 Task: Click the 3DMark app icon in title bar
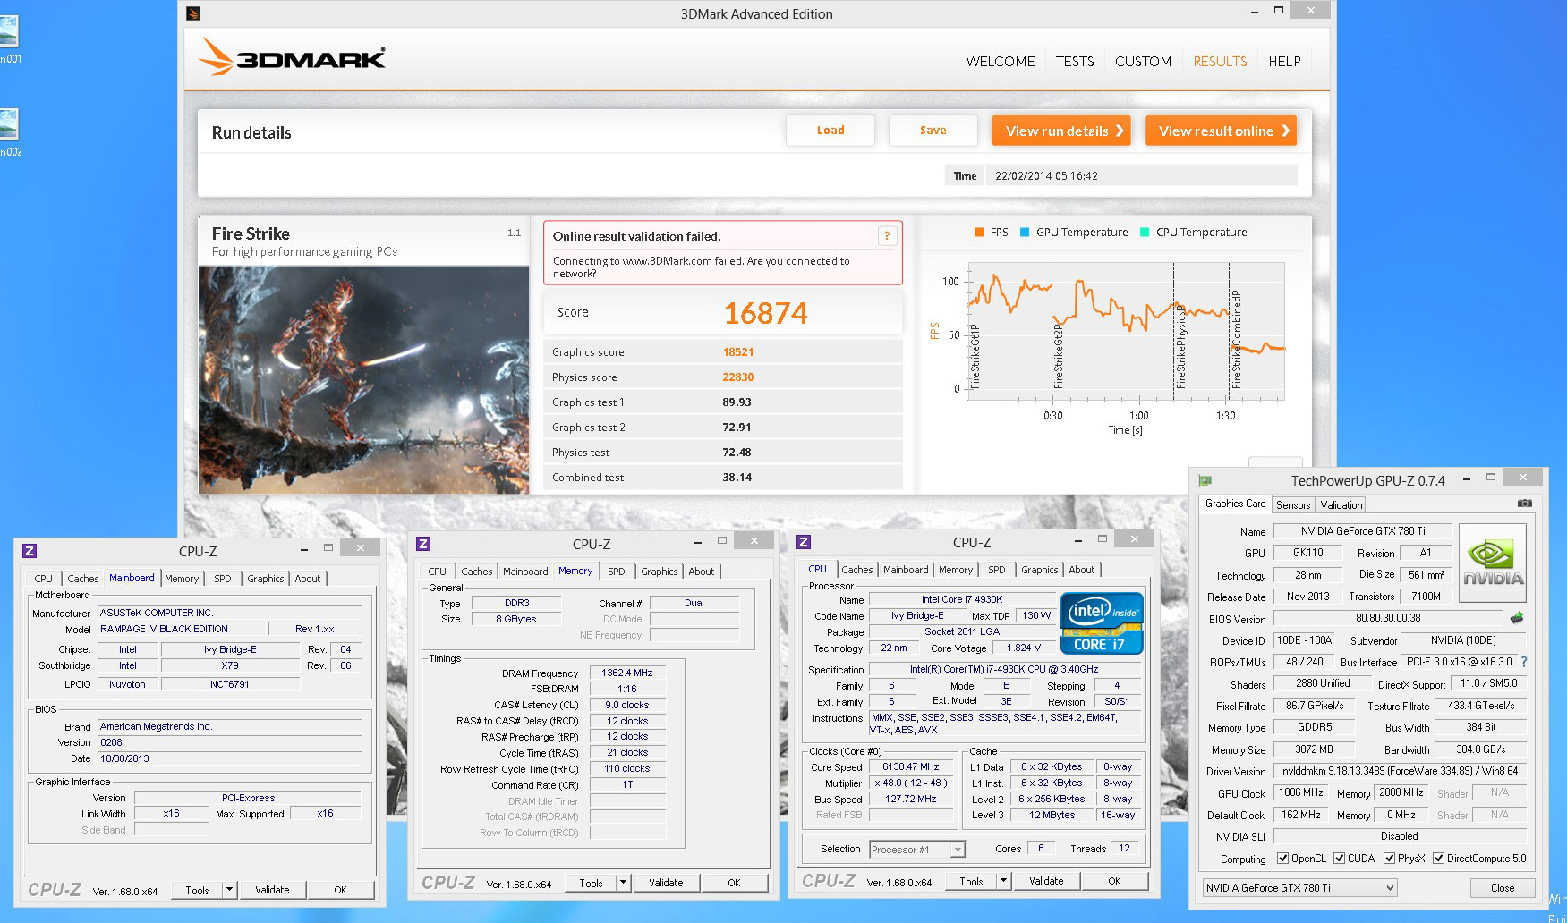(193, 13)
